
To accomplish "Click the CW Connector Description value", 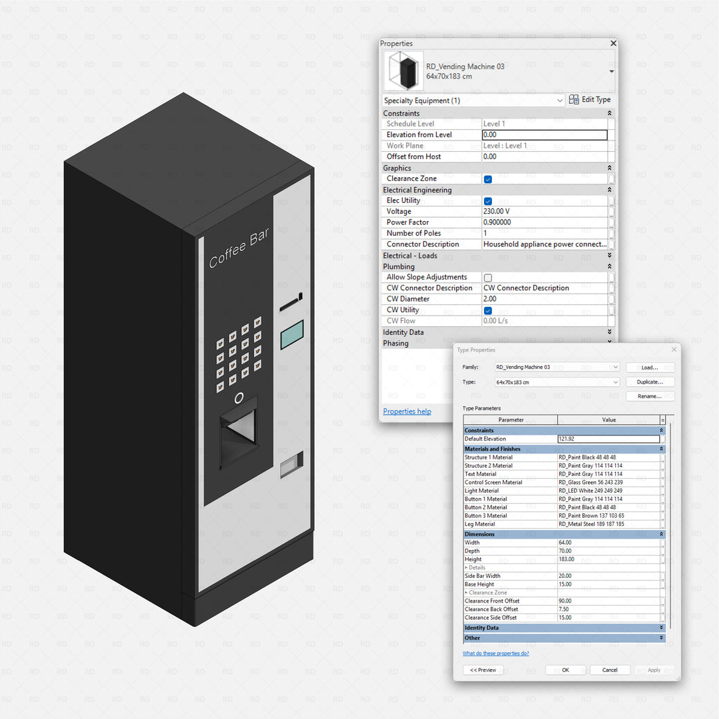I will [x=545, y=288].
